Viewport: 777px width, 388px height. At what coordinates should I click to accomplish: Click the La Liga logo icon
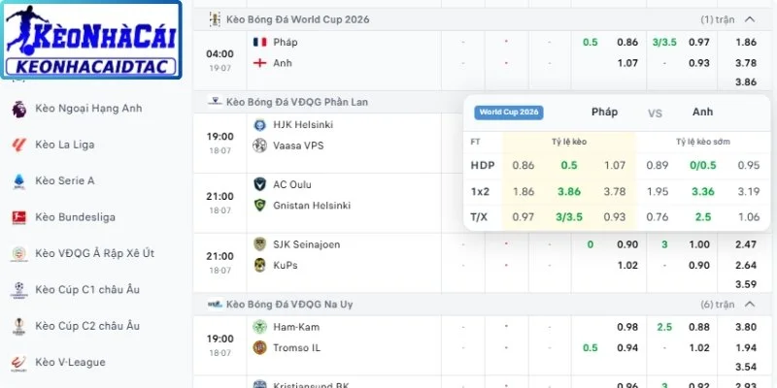pos(18,145)
